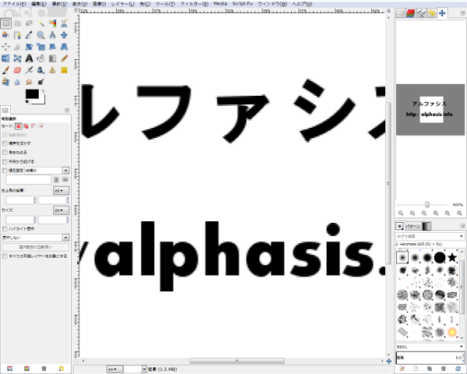Open the Script-Fu menu

tap(242, 4)
